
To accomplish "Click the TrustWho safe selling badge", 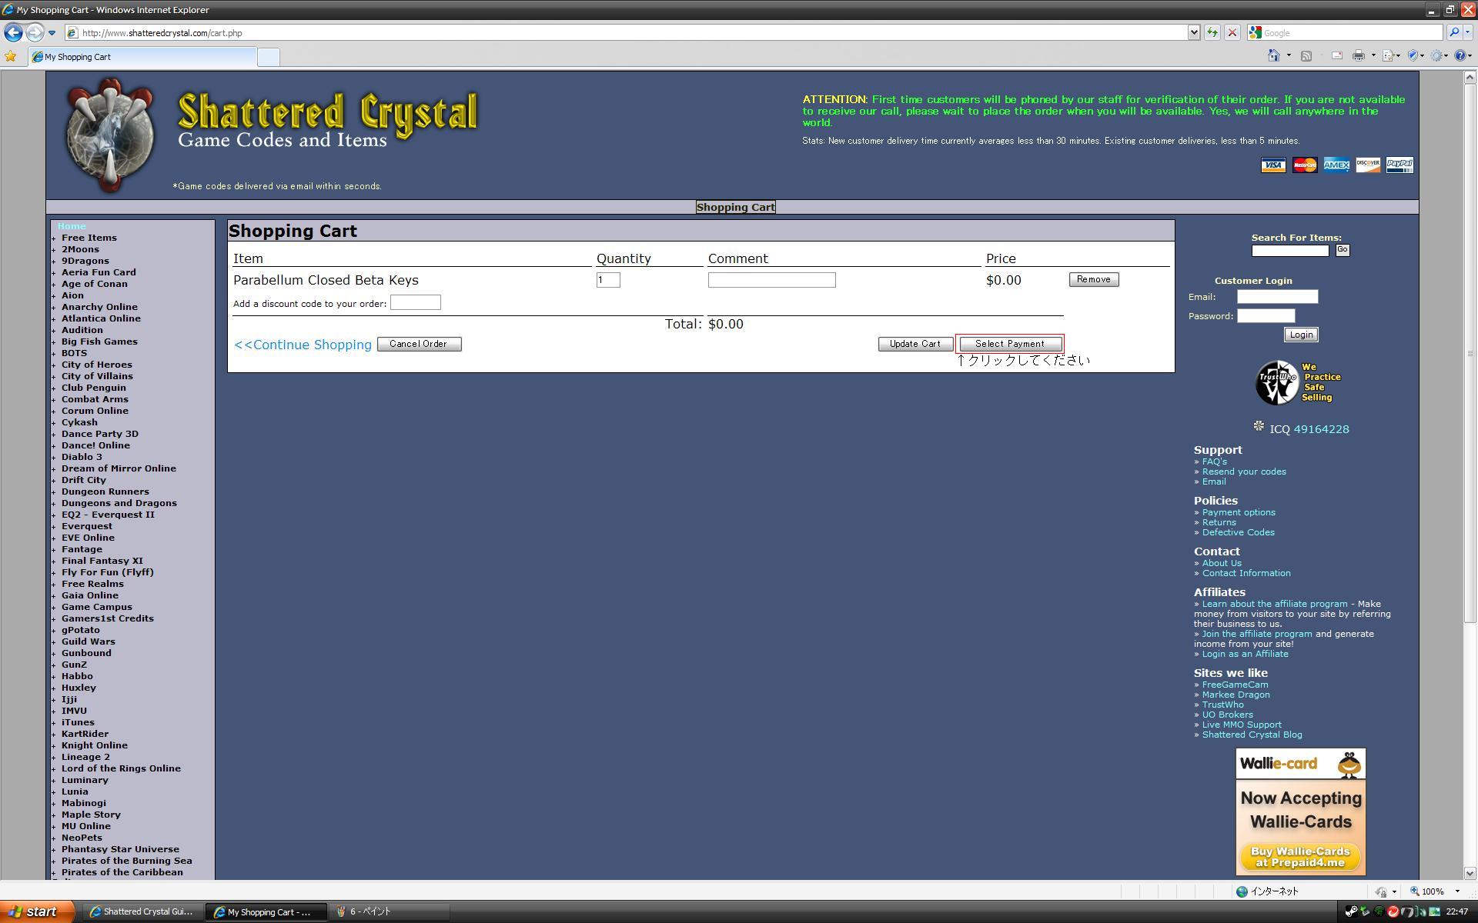I will (1299, 382).
